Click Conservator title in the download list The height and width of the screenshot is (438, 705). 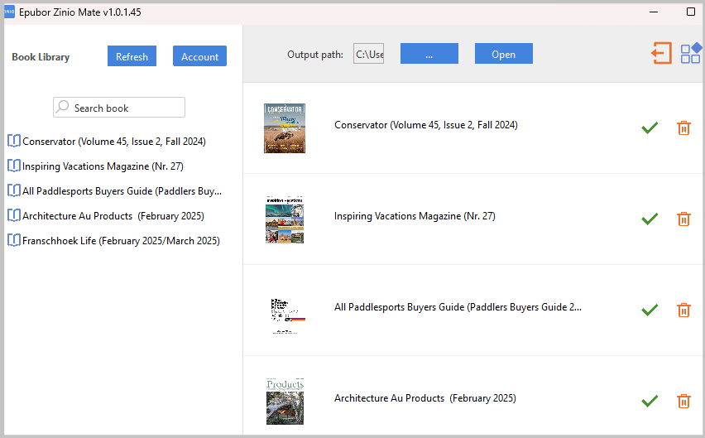(426, 124)
